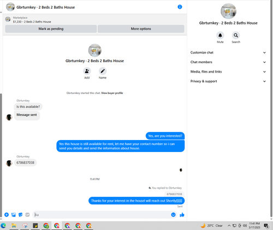The image size is (273, 230).
Task: Add people to chat with the Add icon
Action: click(x=87, y=71)
